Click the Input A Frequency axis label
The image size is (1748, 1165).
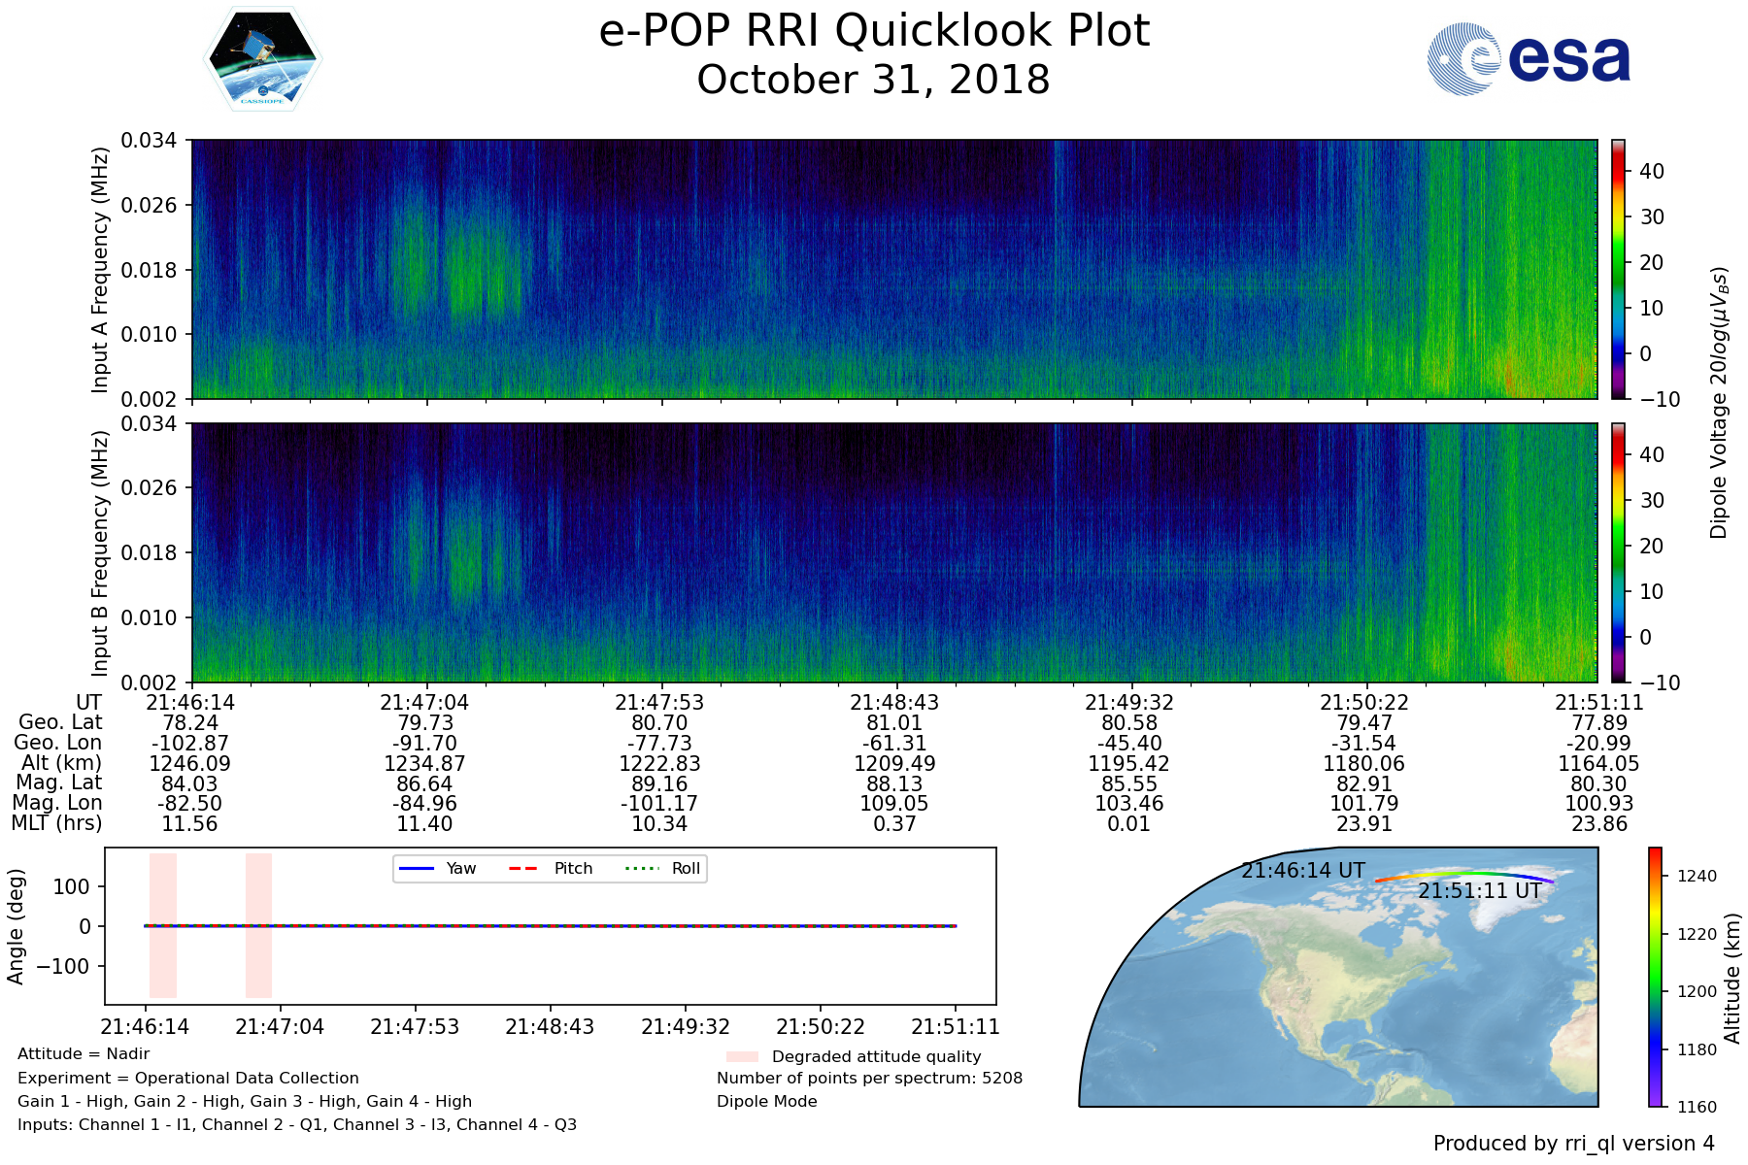[x=99, y=270]
